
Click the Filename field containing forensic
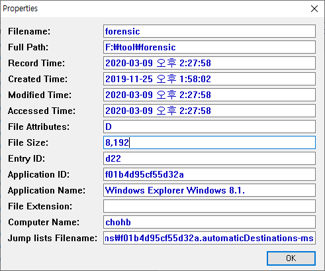[x=209, y=31]
